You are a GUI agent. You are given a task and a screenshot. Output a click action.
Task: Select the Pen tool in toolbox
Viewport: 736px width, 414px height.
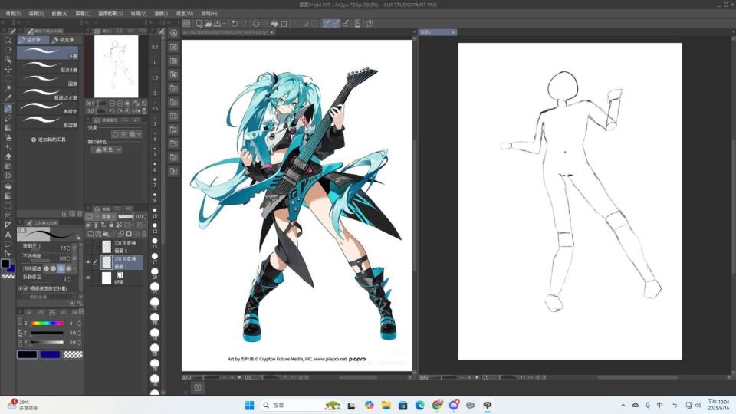[x=8, y=108]
